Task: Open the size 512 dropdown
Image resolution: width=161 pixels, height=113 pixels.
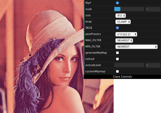Action: tap(120, 16)
